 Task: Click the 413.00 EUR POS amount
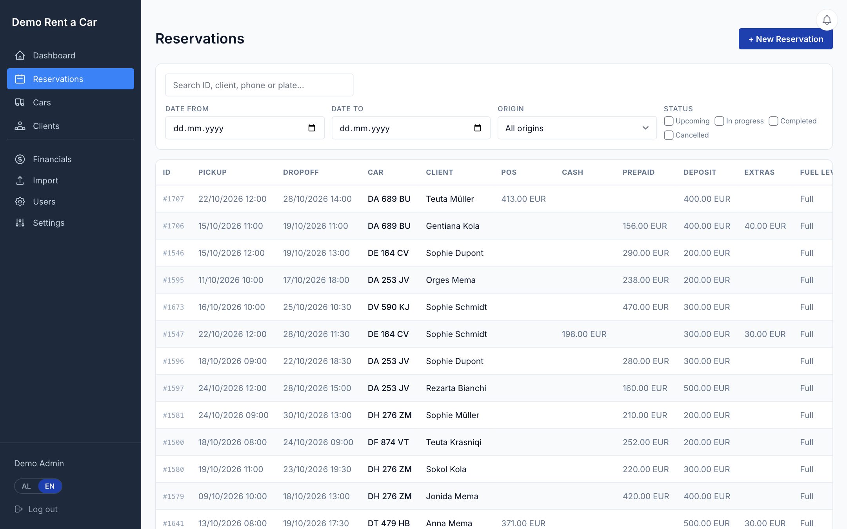click(x=523, y=199)
